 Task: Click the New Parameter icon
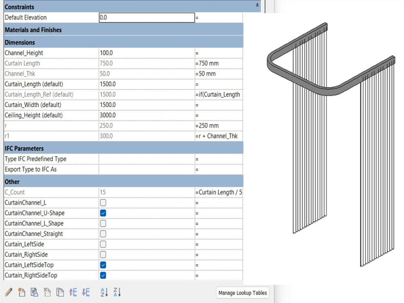[22, 292]
